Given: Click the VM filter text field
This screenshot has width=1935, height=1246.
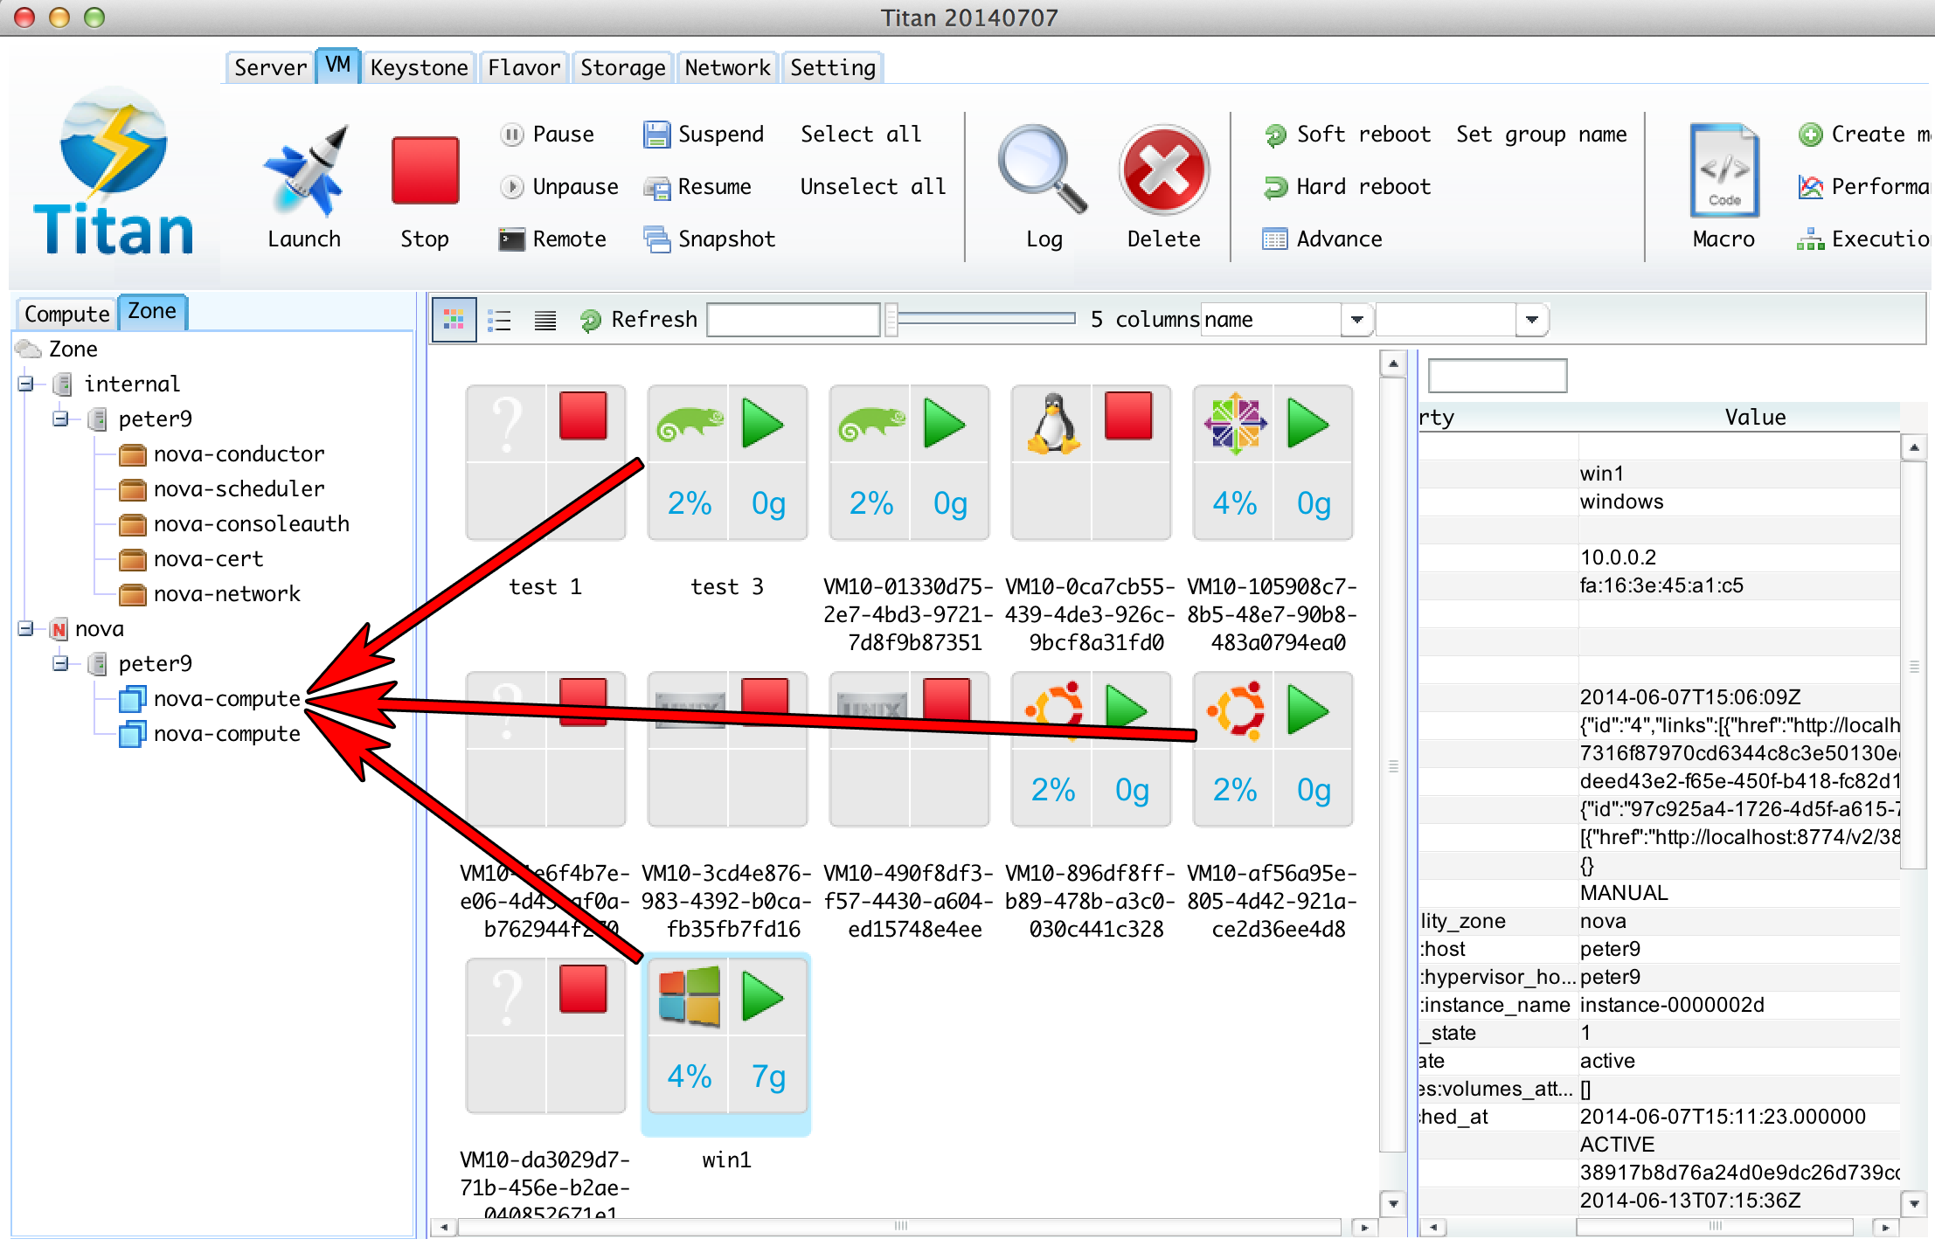Looking at the screenshot, I should point(793,320).
